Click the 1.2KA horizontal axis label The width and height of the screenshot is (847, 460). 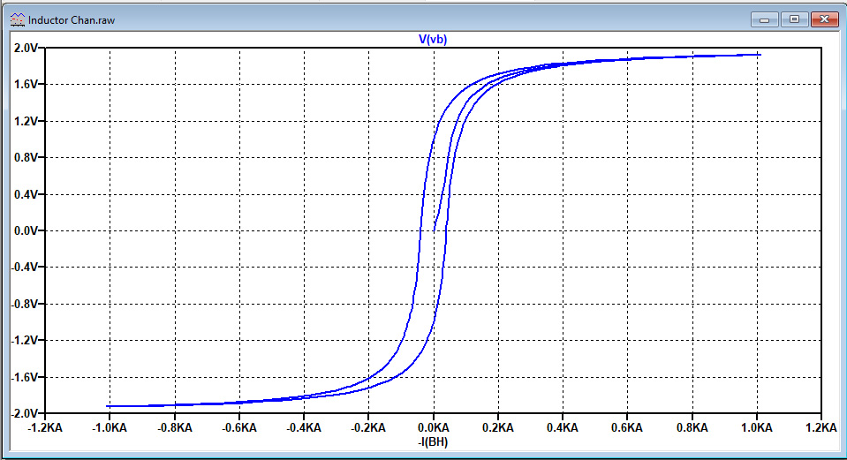point(821,428)
